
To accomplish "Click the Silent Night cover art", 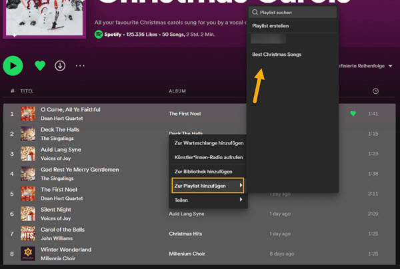I will click(x=28, y=214).
